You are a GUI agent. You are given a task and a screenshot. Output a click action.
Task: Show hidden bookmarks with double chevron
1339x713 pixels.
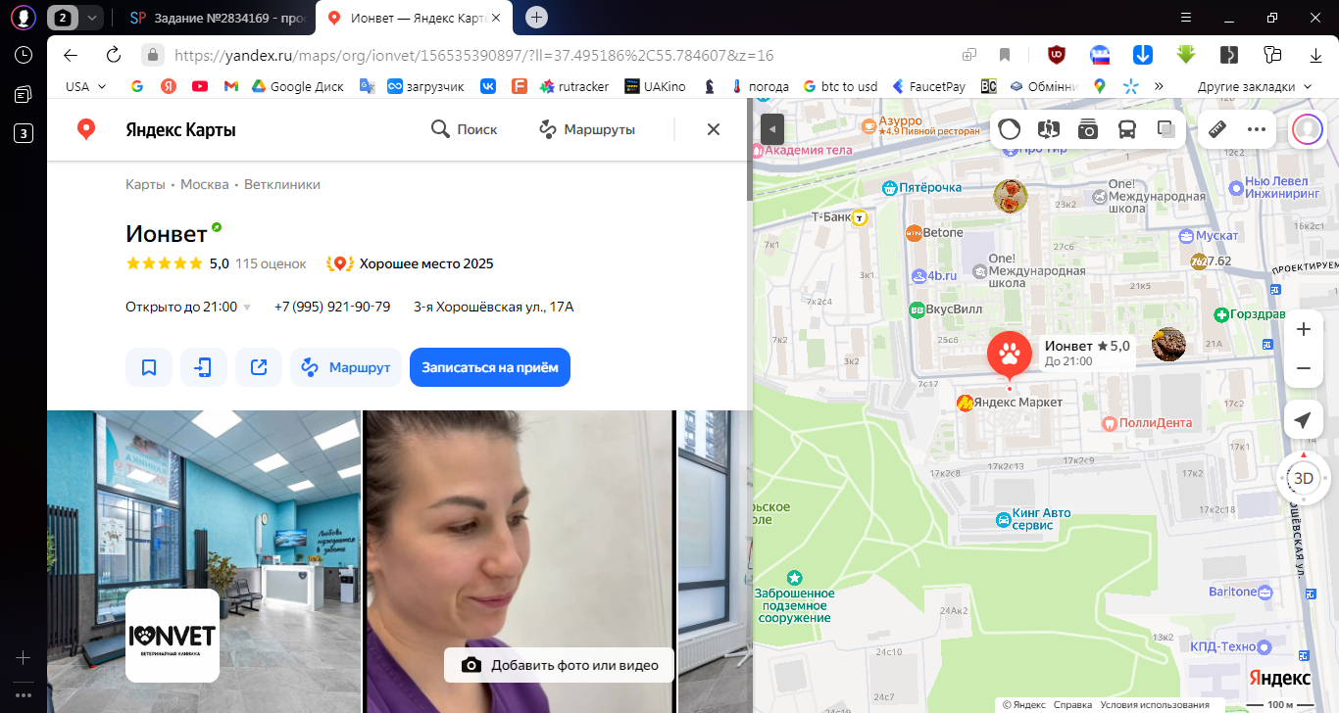1159,86
